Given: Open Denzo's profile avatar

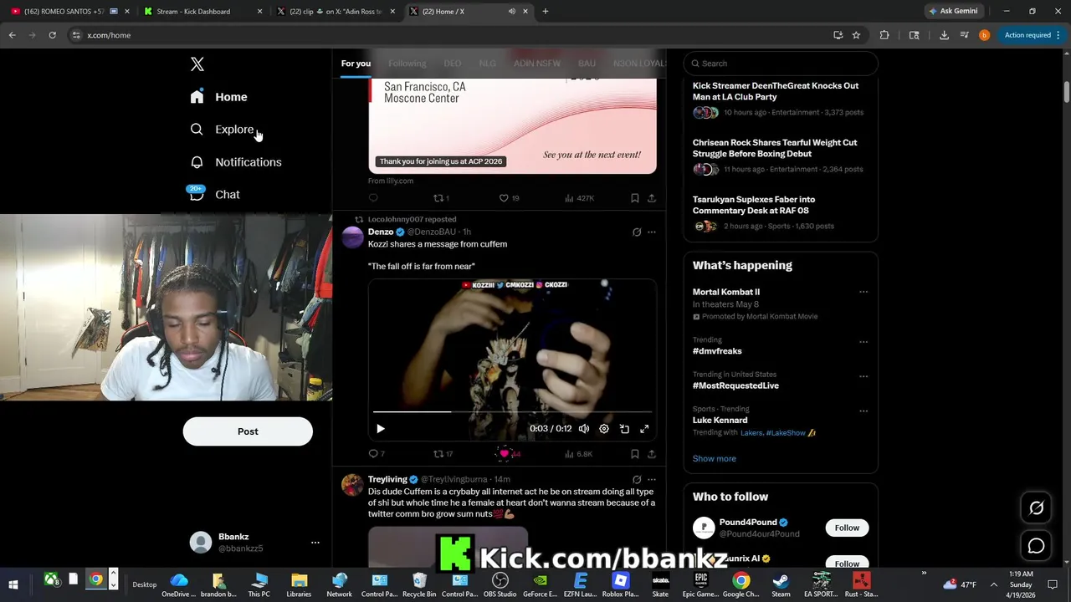Looking at the screenshot, I should tap(353, 237).
